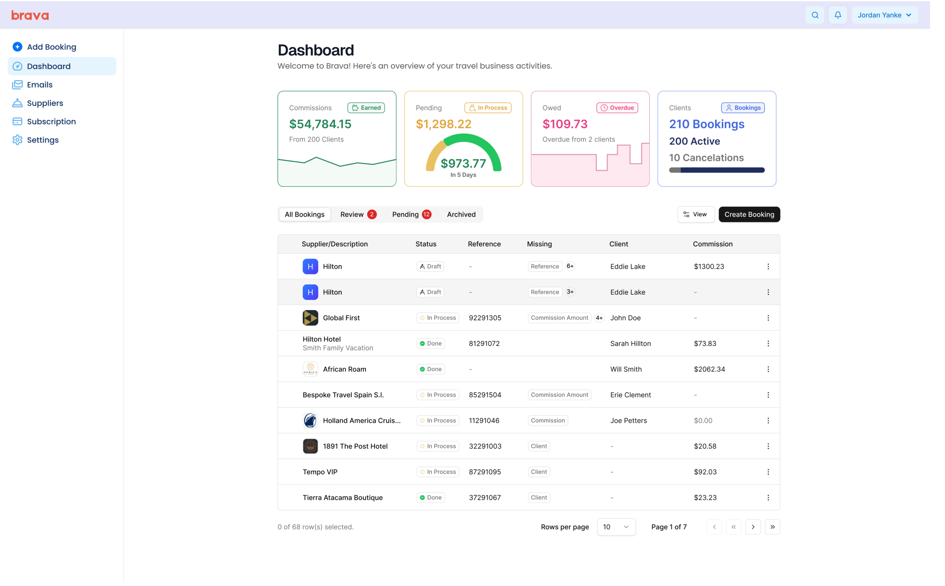Expand the Jordan Yanke account dropdown

tap(884, 15)
